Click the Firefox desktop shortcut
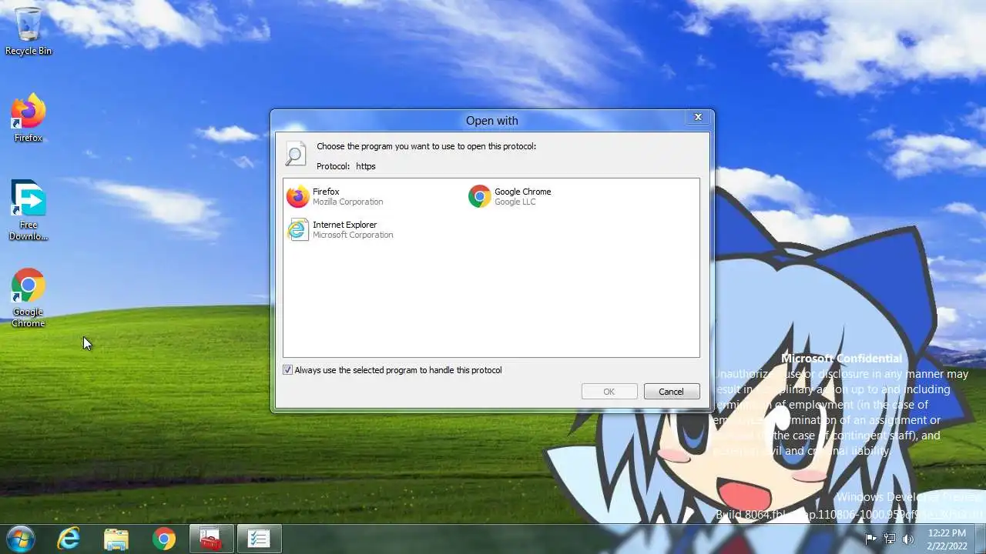Image resolution: width=986 pixels, height=554 pixels. click(29, 118)
